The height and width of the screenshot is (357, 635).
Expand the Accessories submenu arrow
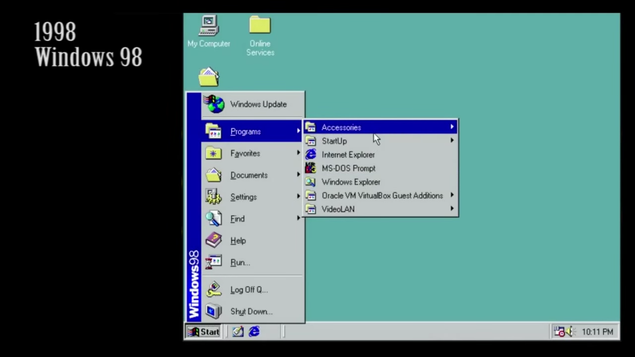click(452, 127)
